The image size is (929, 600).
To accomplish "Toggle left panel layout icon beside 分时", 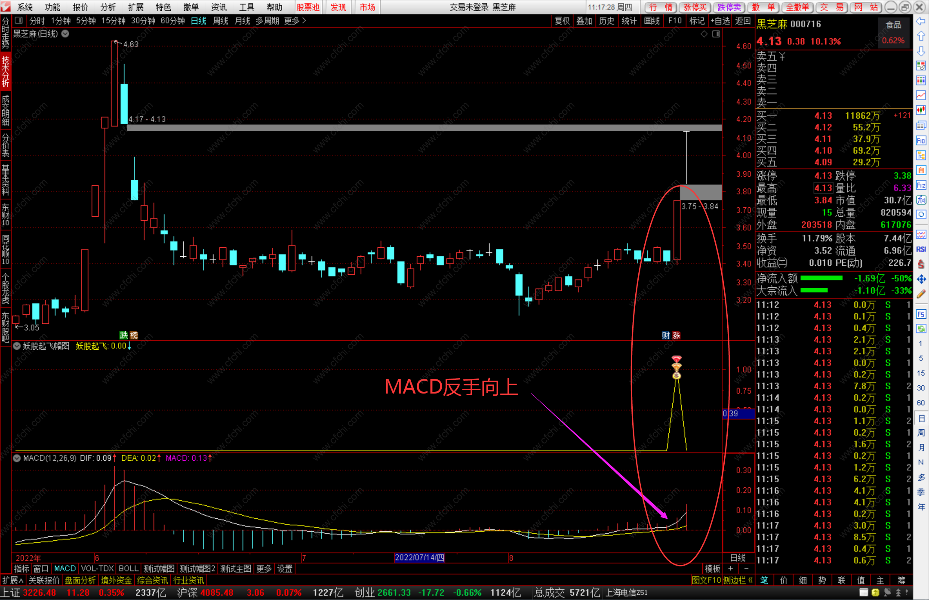I will pyautogui.click(x=18, y=20).
